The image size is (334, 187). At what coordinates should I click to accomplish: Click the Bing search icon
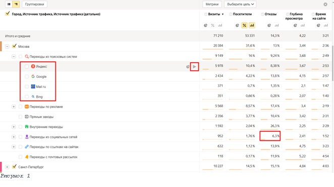click(x=33, y=97)
